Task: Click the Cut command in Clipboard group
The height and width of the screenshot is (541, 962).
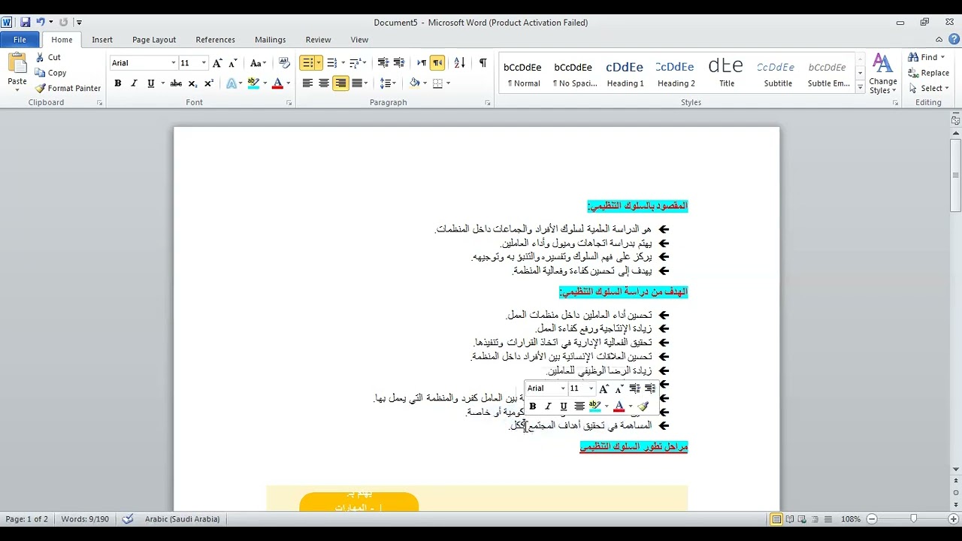Action: pos(47,57)
